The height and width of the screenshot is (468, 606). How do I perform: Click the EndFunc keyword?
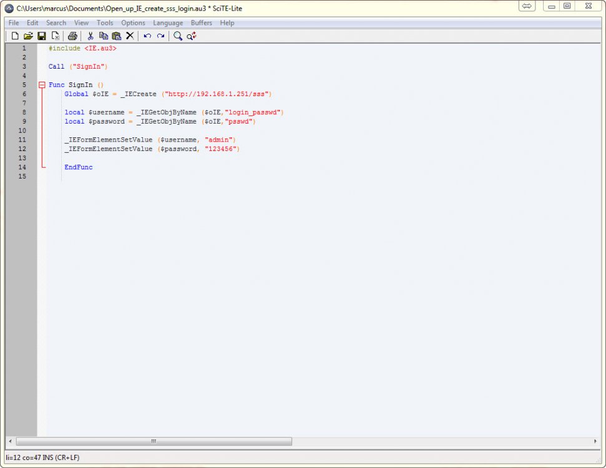(x=79, y=167)
